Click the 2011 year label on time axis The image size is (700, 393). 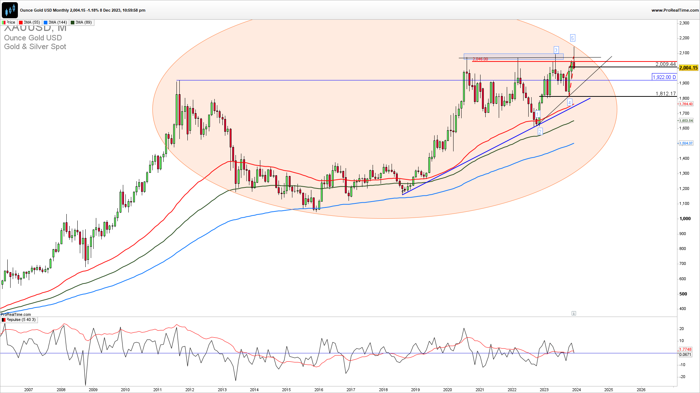click(157, 390)
